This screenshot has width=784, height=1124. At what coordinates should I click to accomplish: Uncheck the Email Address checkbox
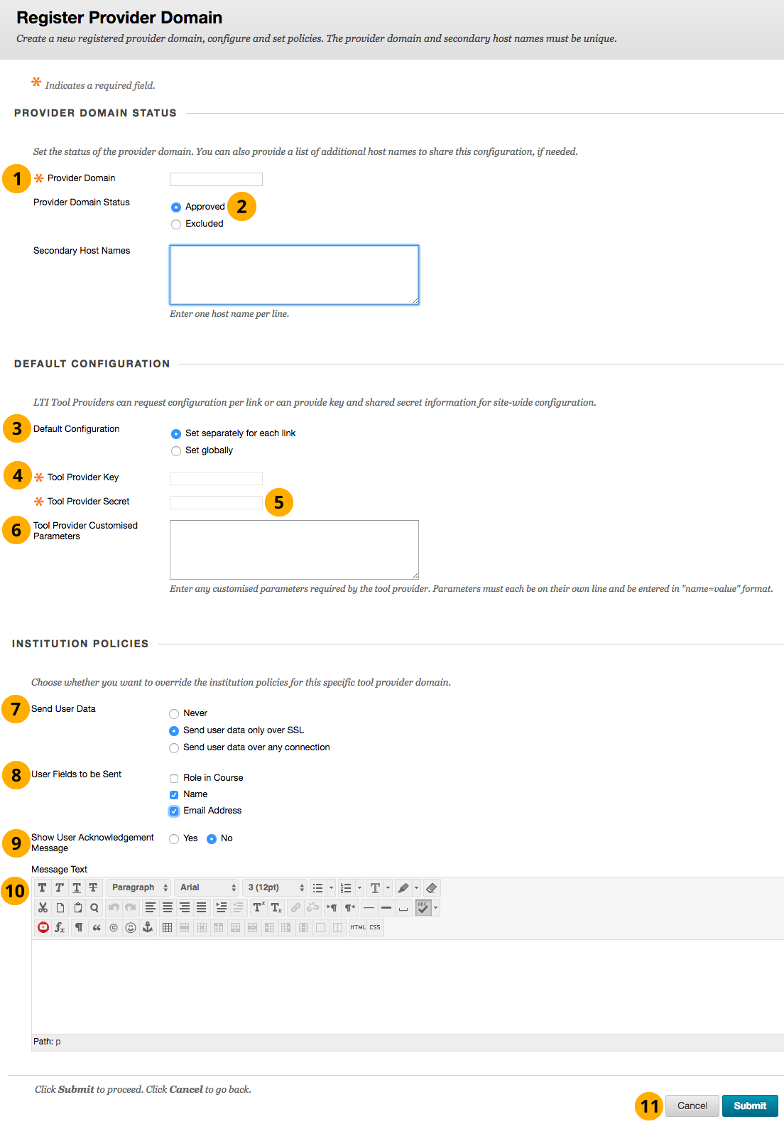point(174,811)
